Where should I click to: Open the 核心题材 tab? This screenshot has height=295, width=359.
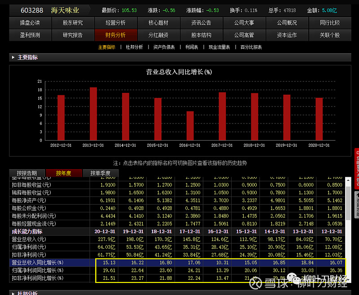coord(158,23)
